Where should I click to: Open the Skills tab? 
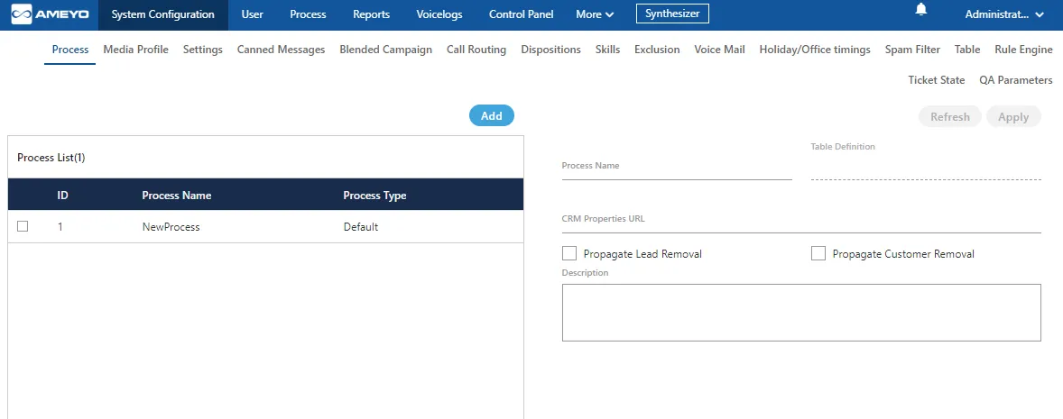coord(607,50)
